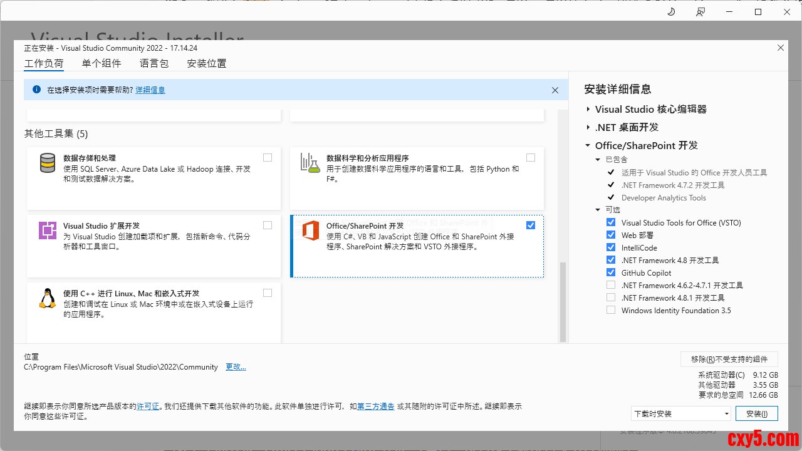The width and height of the screenshot is (802, 451).
Task: Click the 安装 button
Action: pyautogui.click(x=757, y=413)
